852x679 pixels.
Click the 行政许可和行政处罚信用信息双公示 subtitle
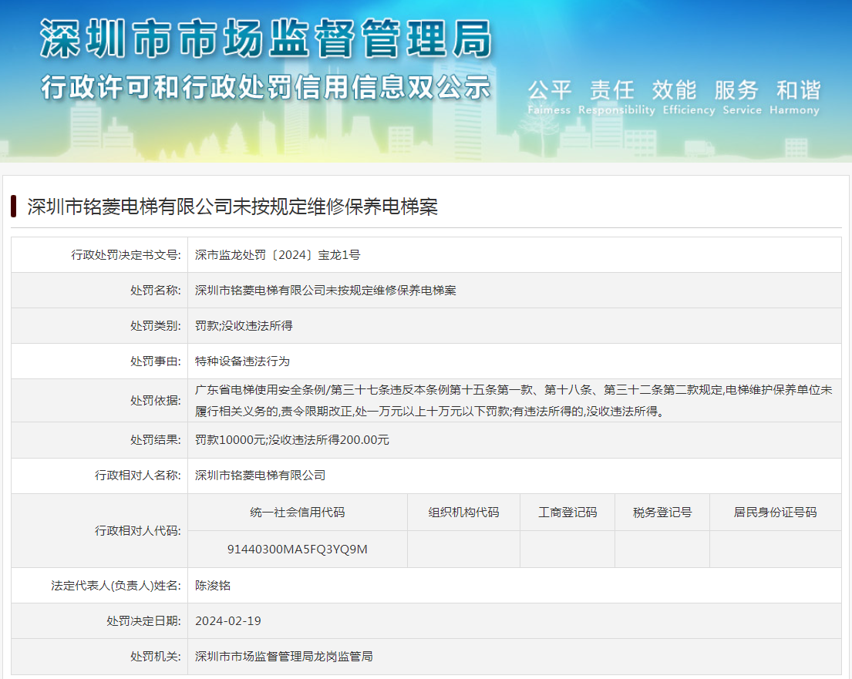coord(265,86)
